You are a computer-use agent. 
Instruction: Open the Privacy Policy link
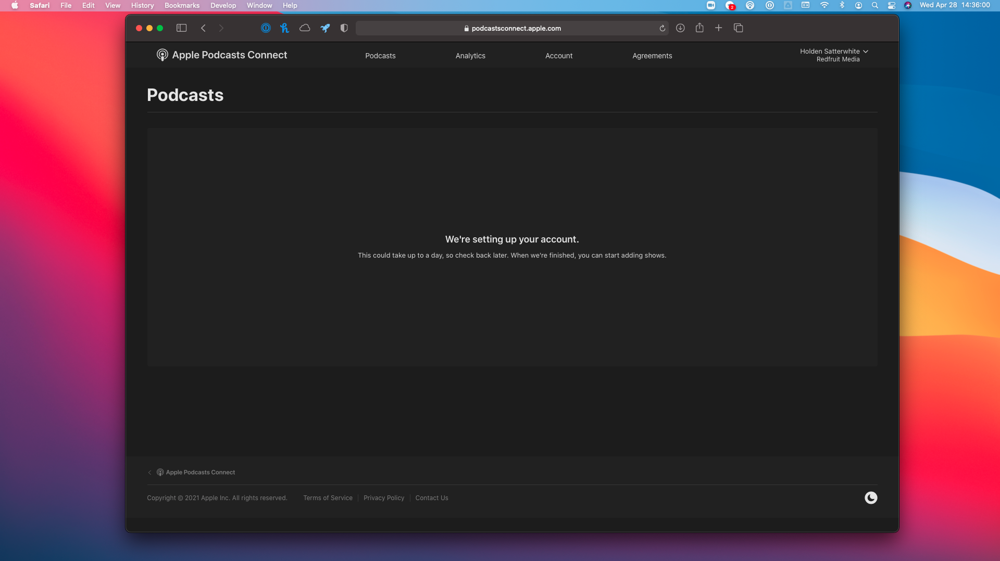384,498
